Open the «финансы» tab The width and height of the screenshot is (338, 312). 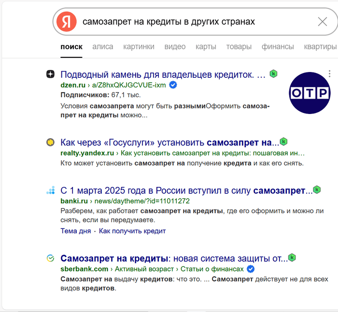[x=278, y=47]
